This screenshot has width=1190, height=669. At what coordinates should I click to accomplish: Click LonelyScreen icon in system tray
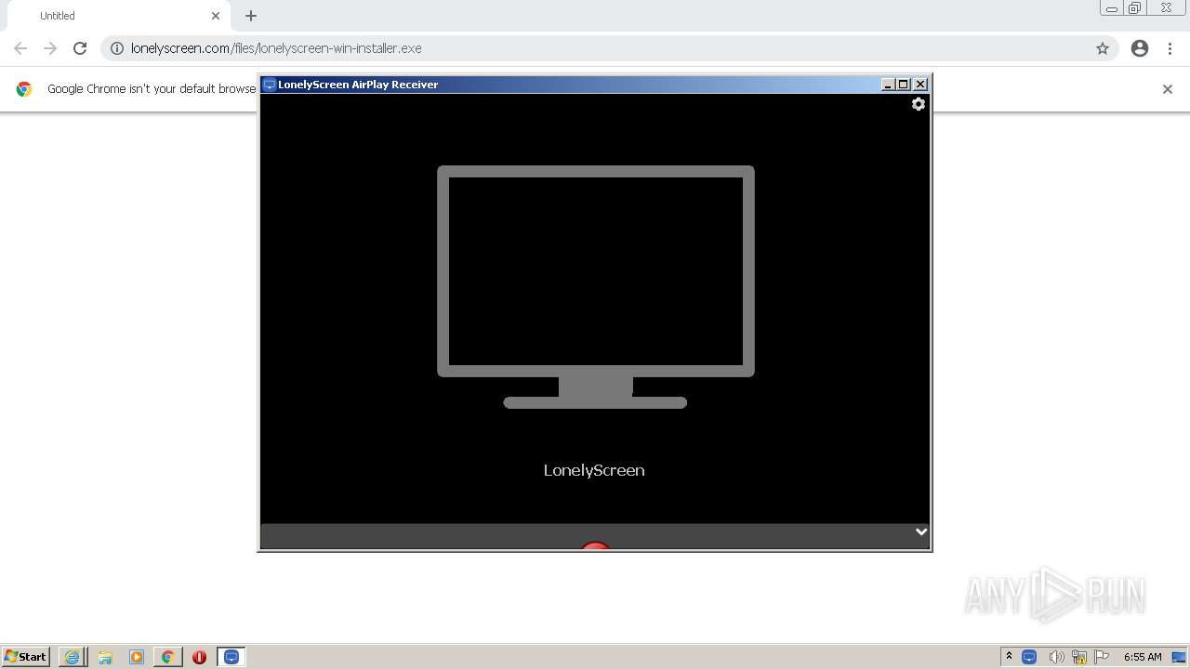[1029, 657]
